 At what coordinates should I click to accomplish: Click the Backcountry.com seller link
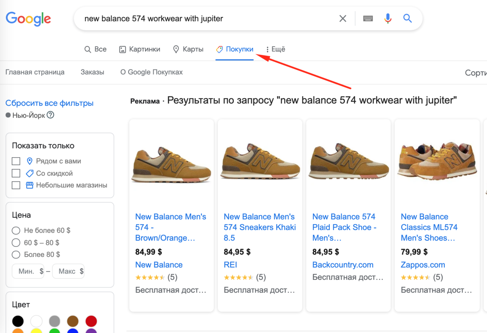343,265
